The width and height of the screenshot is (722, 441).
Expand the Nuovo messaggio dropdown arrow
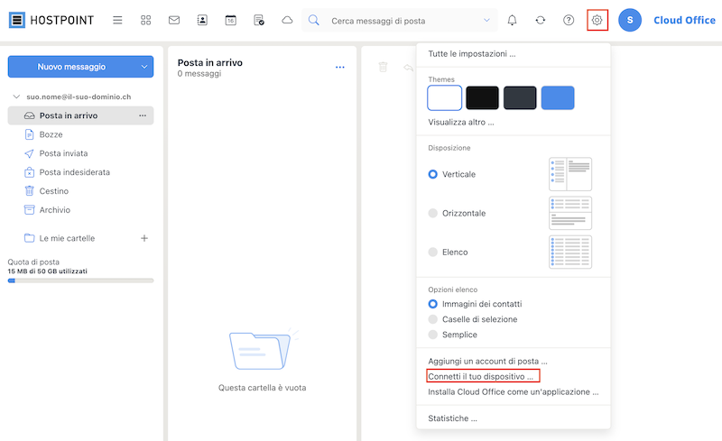pos(144,67)
